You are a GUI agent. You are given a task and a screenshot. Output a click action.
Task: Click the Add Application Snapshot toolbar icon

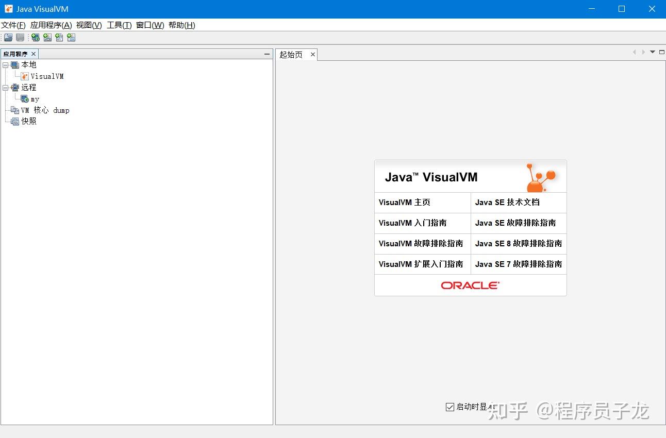point(71,37)
